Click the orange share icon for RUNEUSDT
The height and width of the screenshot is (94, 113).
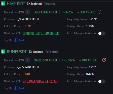(104, 60)
